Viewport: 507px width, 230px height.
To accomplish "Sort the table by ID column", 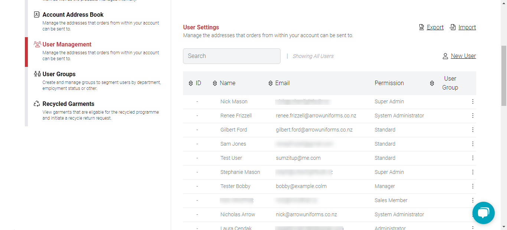I will [191, 83].
